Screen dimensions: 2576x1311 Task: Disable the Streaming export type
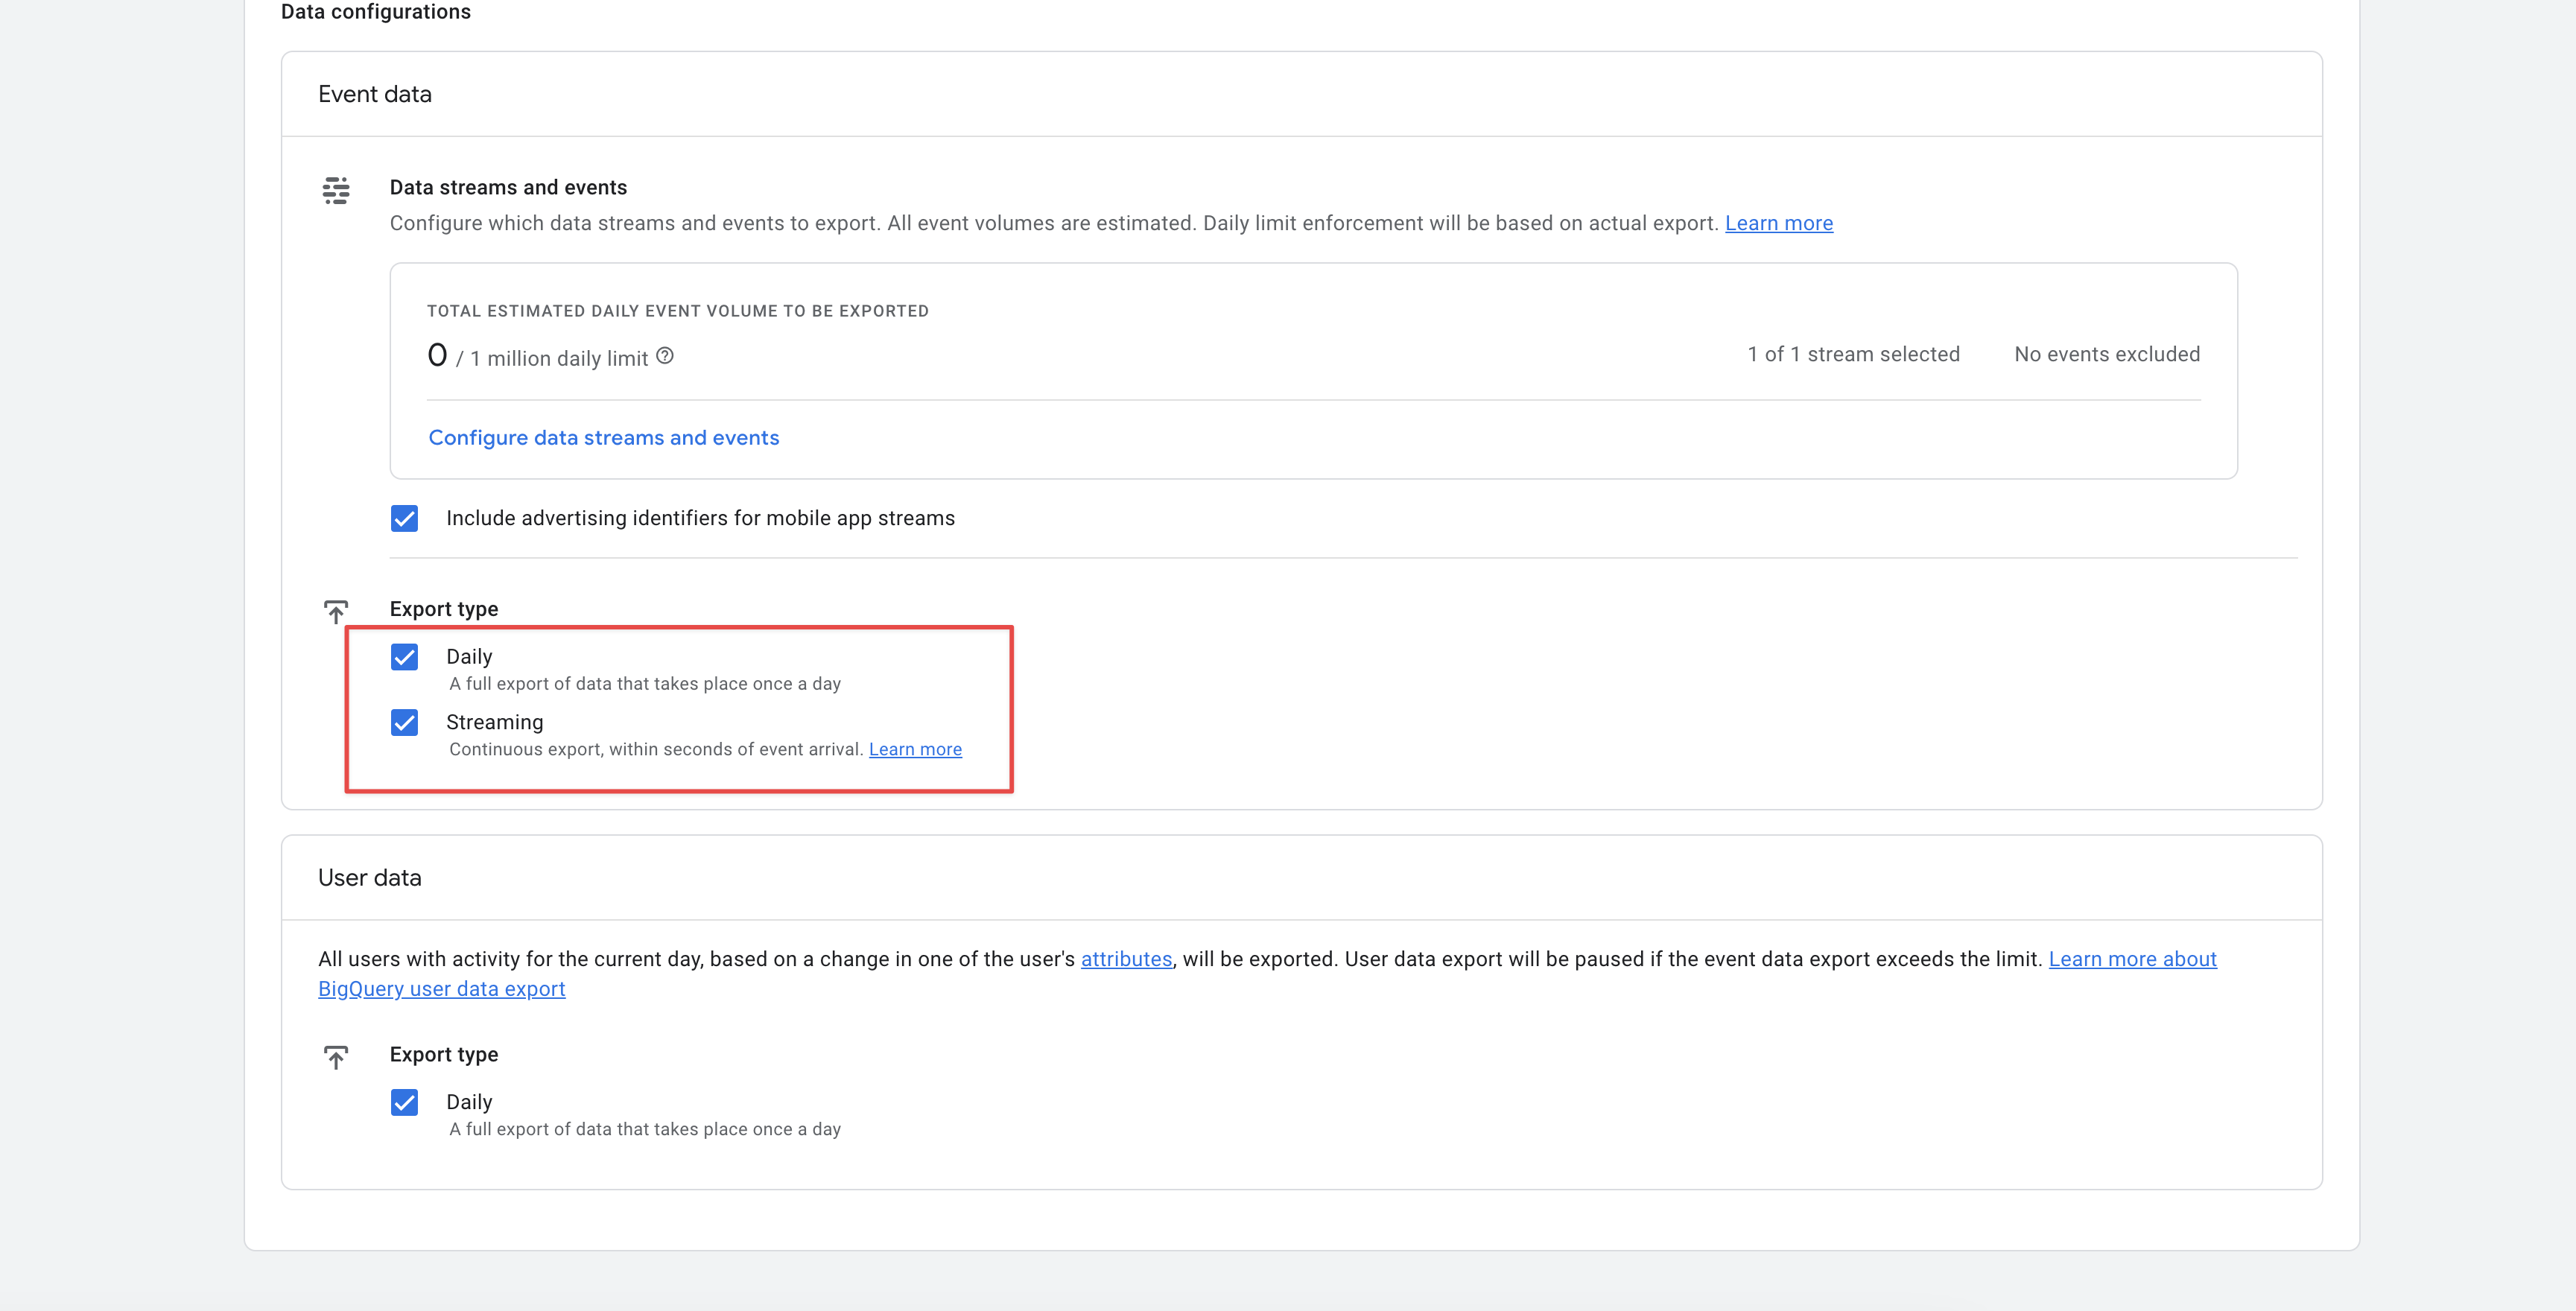(x=405, y=722)
